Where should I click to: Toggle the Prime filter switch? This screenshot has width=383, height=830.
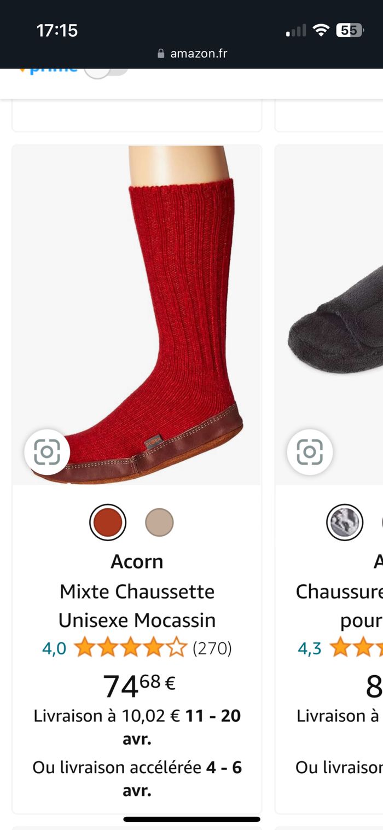(106, 70)
